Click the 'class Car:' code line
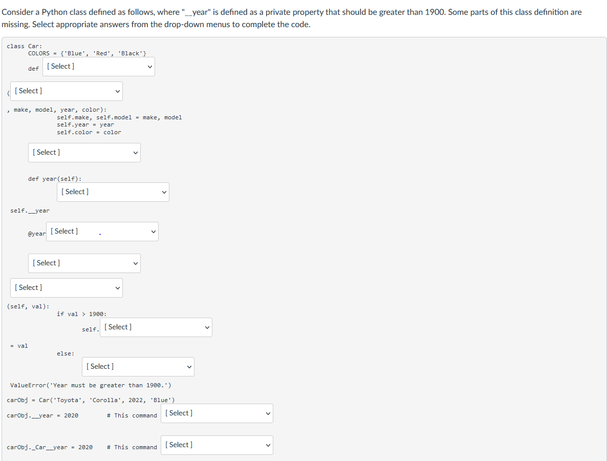The height and width of the screenshot is (461, 607). point(25,46)
